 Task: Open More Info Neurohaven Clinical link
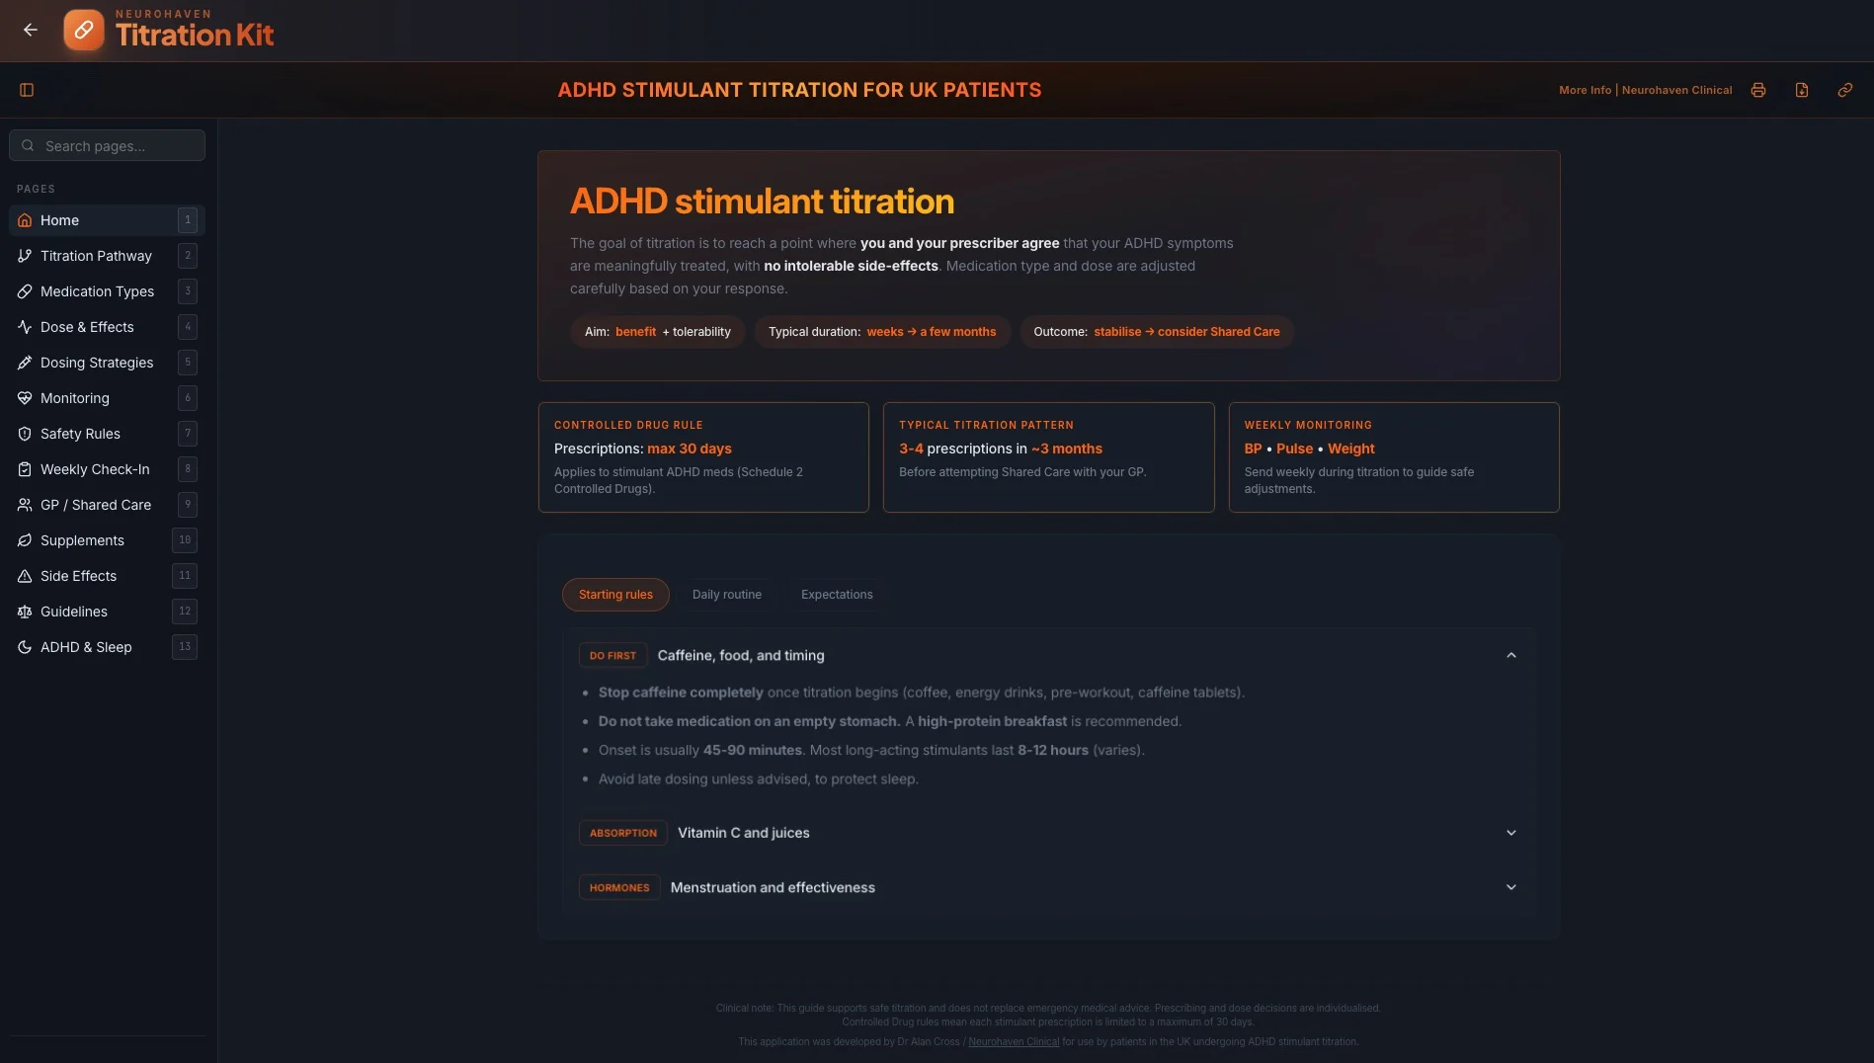(1645, 90)
